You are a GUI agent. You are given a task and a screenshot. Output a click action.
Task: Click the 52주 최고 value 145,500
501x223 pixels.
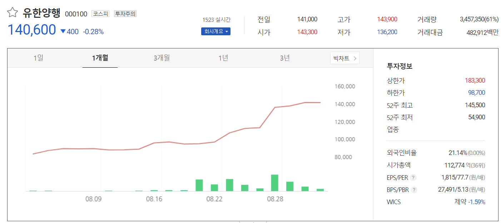point(475,105)
